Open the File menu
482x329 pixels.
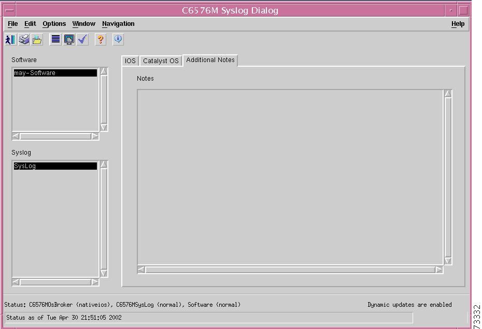12,24
